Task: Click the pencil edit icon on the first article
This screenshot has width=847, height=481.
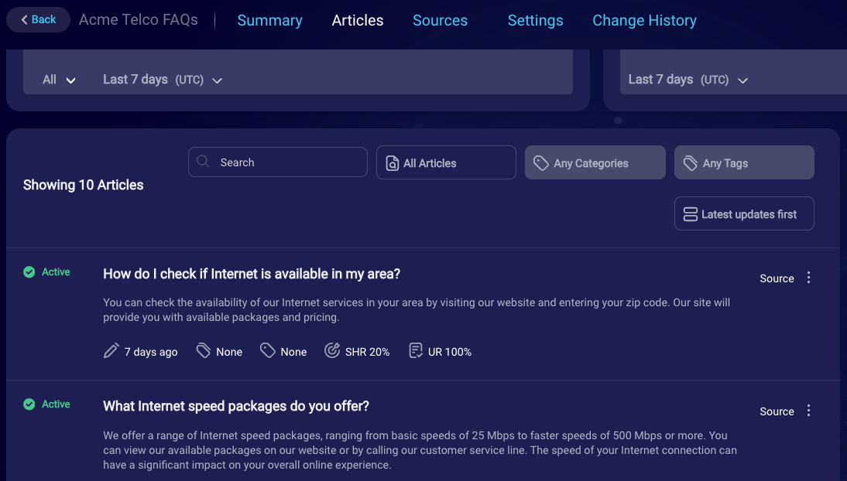Action: (x=110, y=351)
